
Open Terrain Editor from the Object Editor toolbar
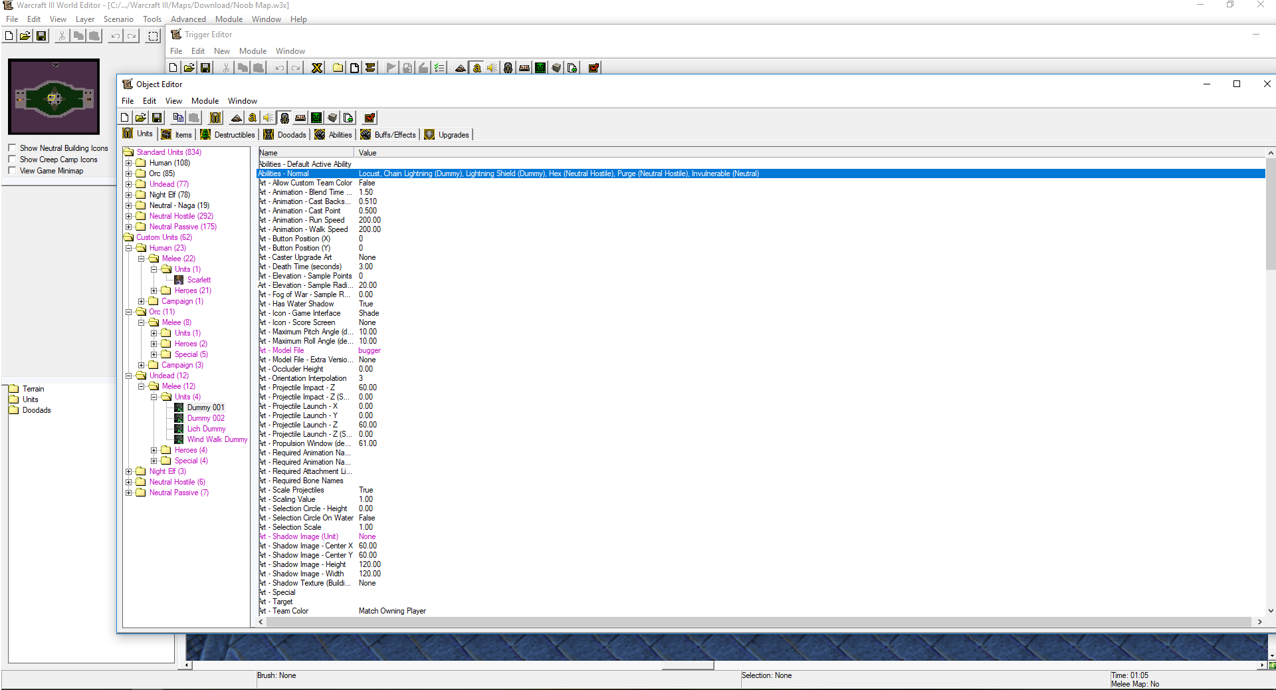point(237,118)
